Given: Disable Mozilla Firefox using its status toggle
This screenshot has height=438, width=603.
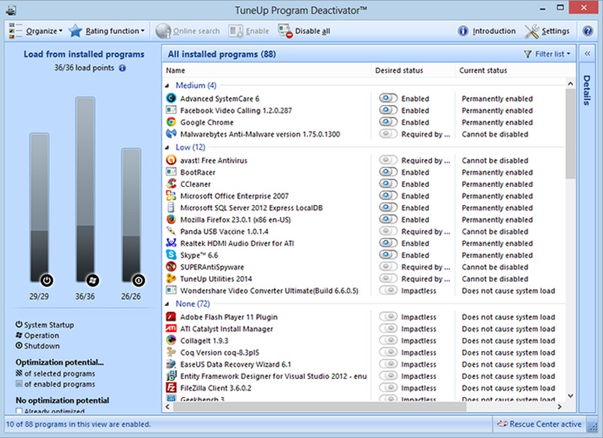Looking at the screenshot, I should pos(388,220).
